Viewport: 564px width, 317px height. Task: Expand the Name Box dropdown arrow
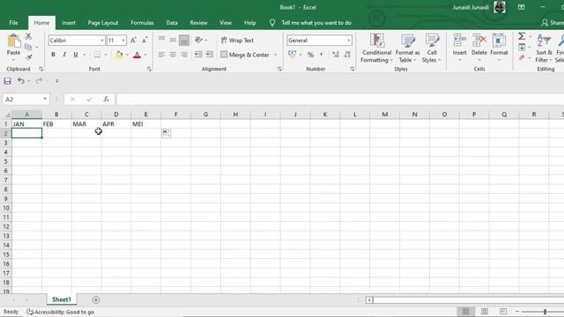point(45,100)
